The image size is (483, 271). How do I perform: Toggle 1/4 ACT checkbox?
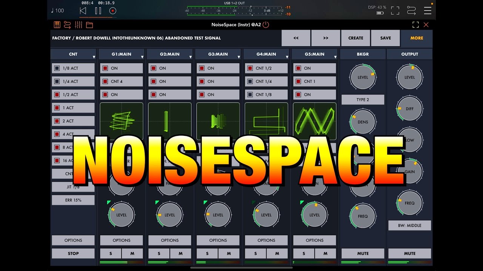57,81
